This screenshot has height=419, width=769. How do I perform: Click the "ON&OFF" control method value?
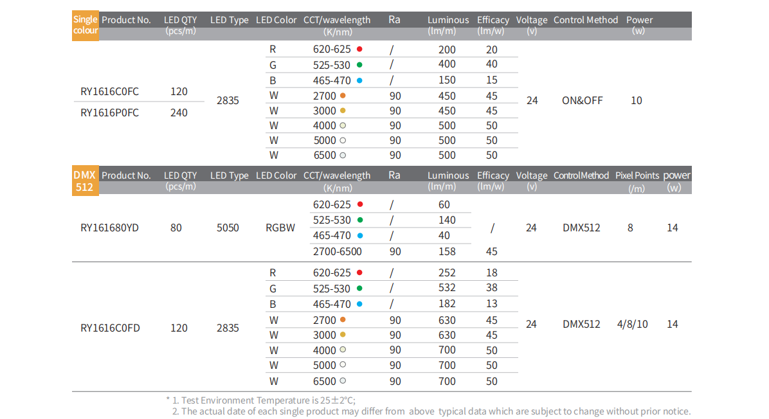582,101
